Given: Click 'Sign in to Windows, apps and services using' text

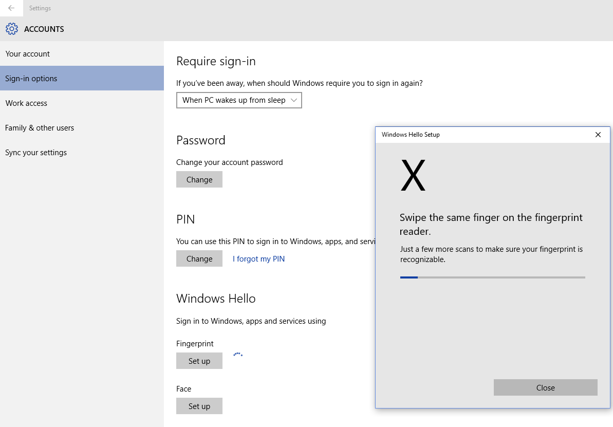Looking at the screenshot, I should pos(251,321).
